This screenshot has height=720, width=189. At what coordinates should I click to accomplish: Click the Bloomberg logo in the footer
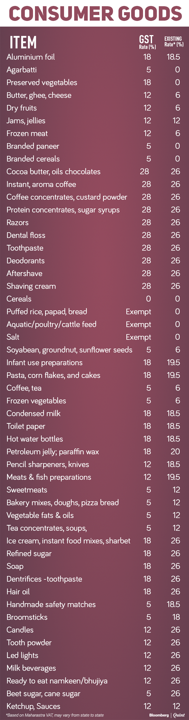point(159,715)
